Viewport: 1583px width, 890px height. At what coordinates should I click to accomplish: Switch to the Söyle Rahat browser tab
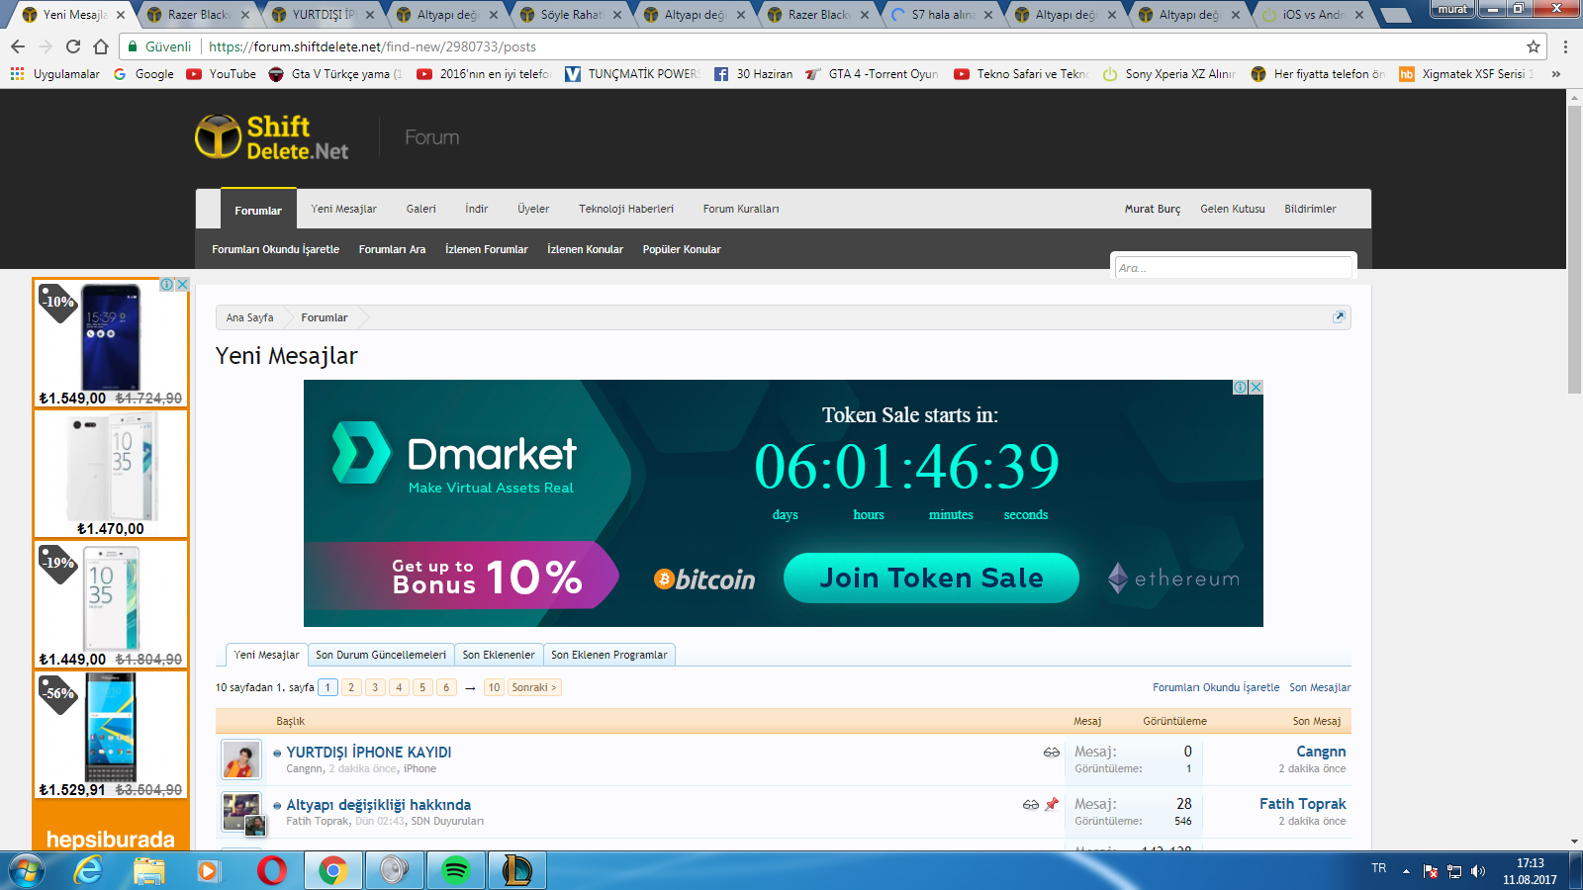[570, 15]
